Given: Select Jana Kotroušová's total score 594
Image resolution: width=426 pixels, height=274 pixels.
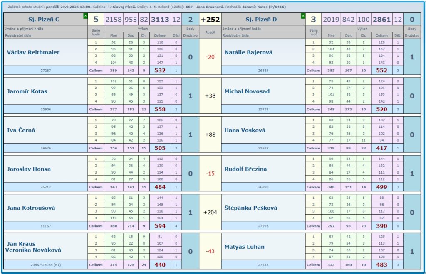Looking at the screenshot, I should (x=160, y=226).
